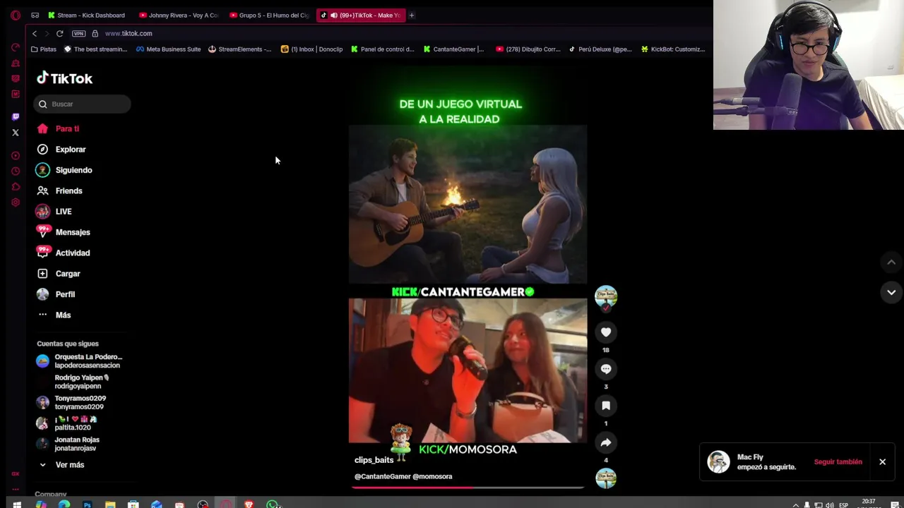904x508 pixels.
Task: Open Brave browser from taskbar
Action: tap(249, 504)
